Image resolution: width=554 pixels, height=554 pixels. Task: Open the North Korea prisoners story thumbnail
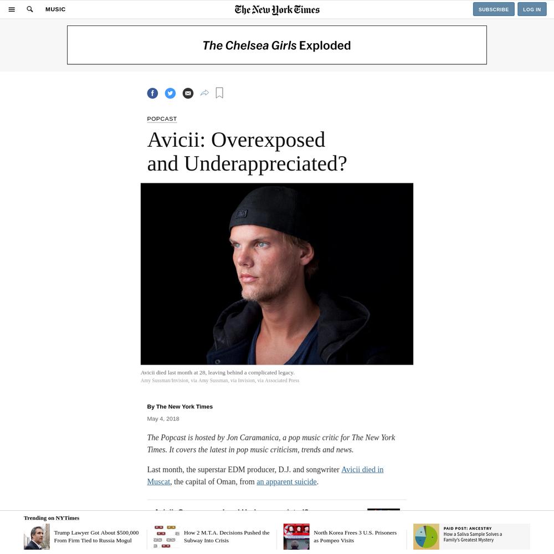point(296,536)
